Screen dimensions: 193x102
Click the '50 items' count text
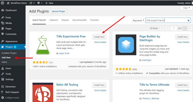[x=154, y=28]
